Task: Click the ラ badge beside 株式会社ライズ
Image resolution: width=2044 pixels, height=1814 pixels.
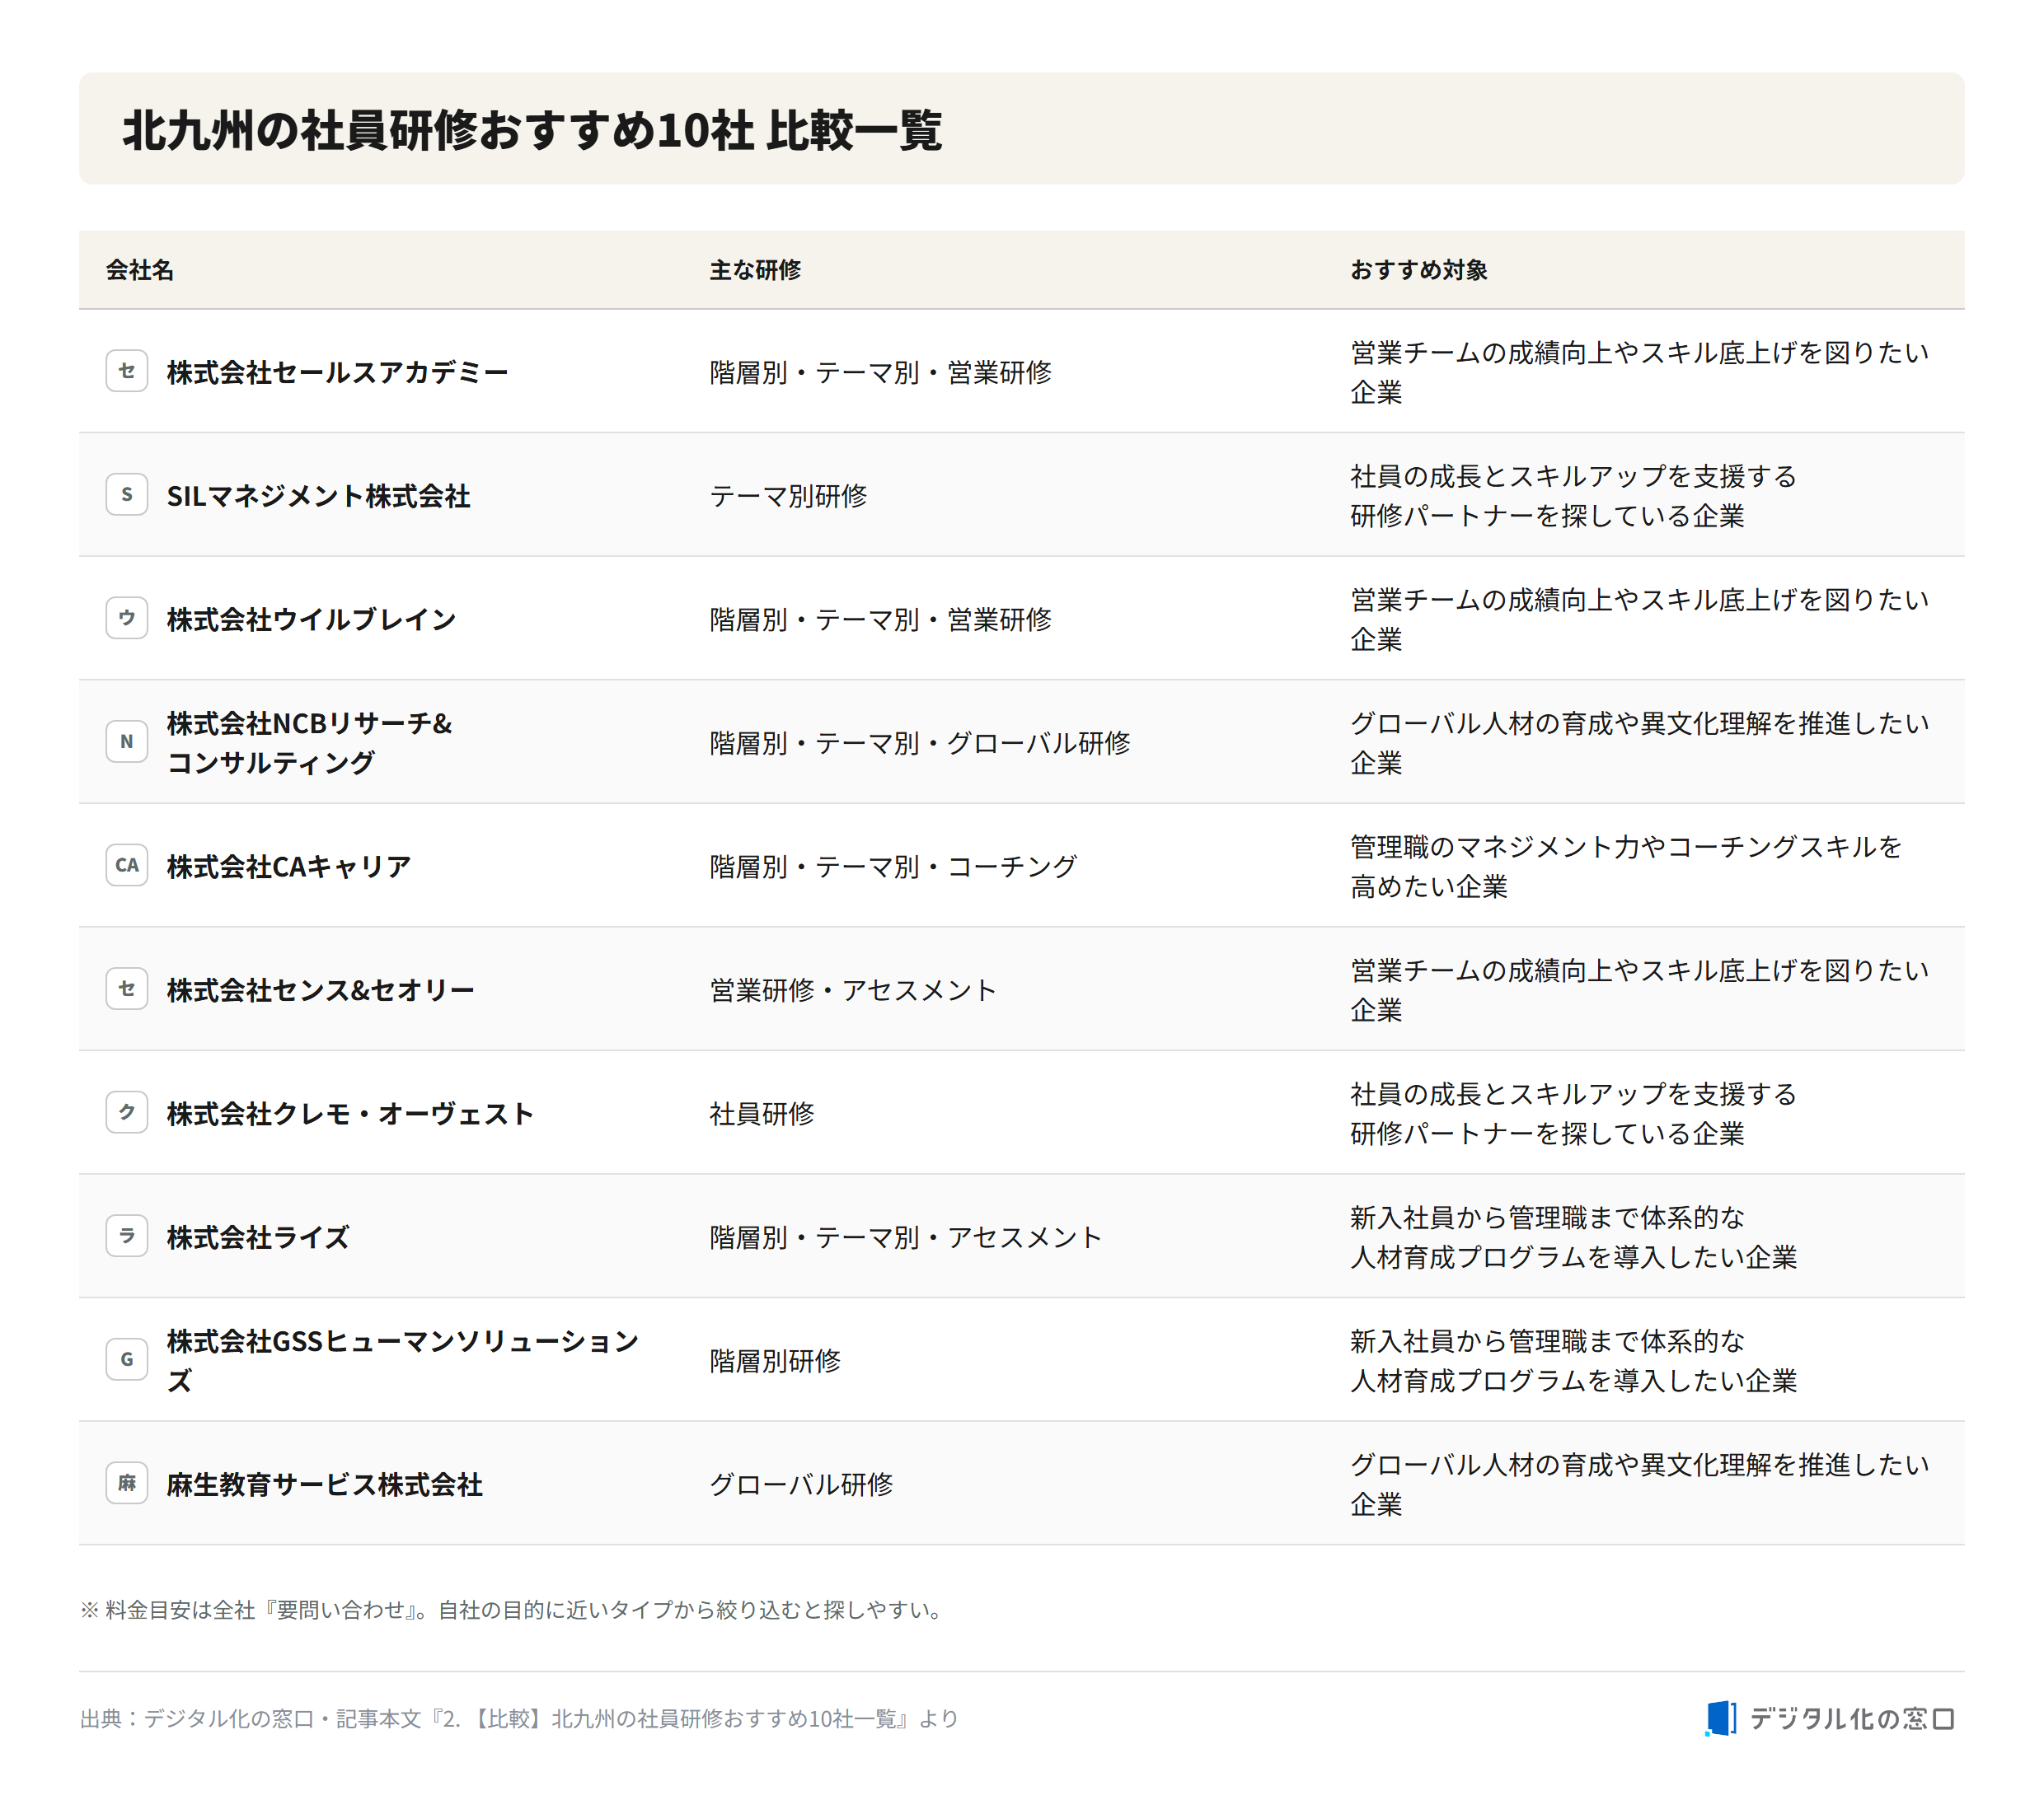Action: point(127,1237)
